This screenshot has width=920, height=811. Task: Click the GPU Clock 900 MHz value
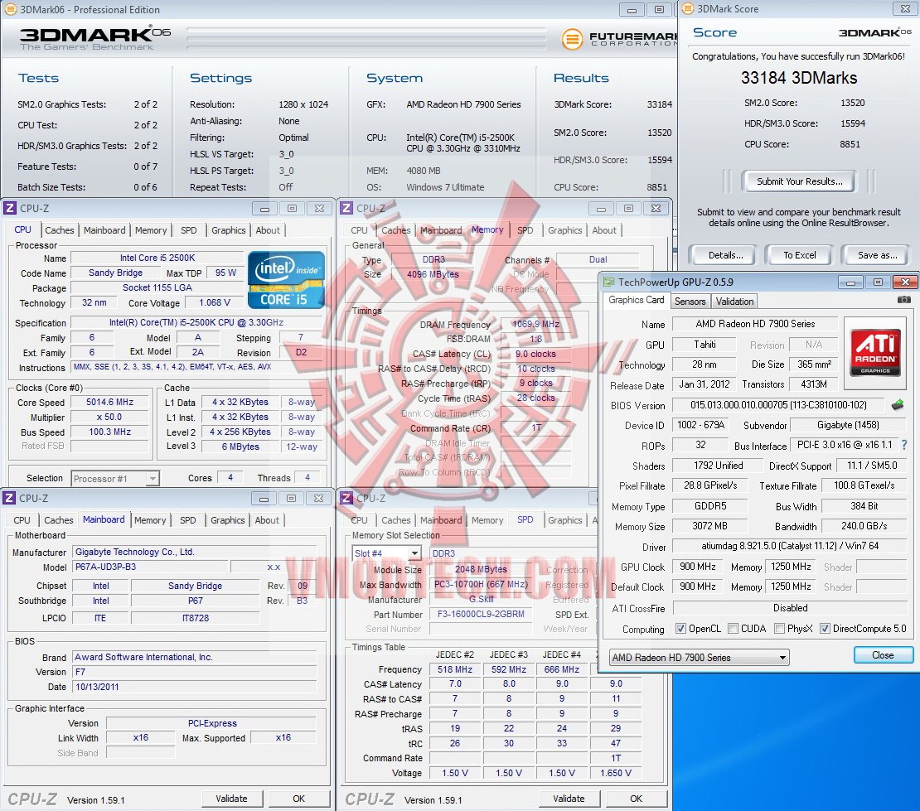[x=698, y=567]
